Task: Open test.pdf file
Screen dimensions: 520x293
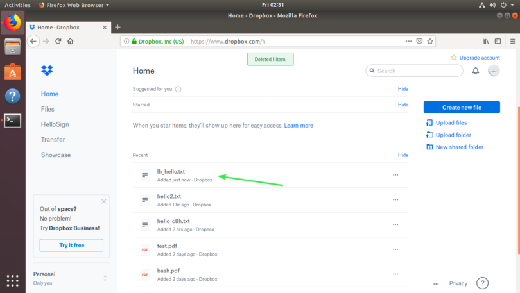Action: pyautogui.click(x=167, y=246)
